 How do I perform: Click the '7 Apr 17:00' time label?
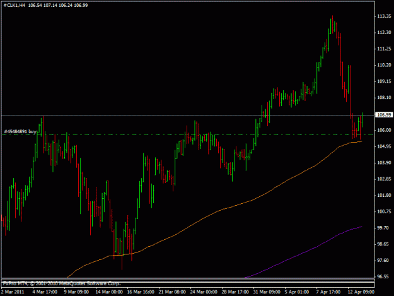[x=328, y=292]
